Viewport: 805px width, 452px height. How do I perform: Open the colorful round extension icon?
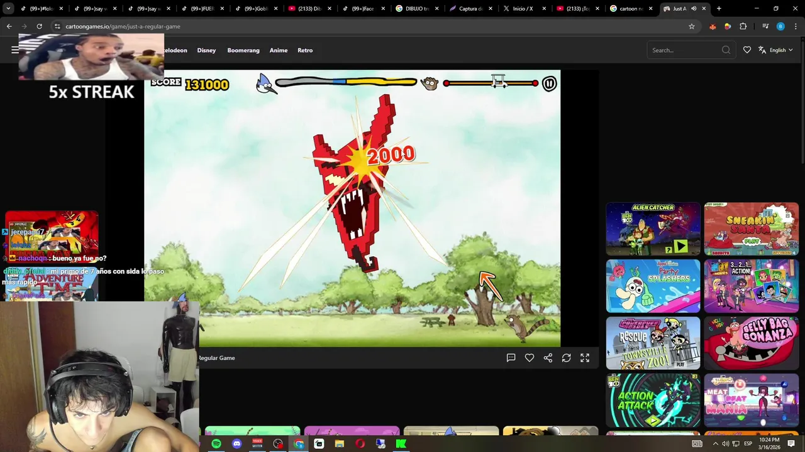coord(728,26)
